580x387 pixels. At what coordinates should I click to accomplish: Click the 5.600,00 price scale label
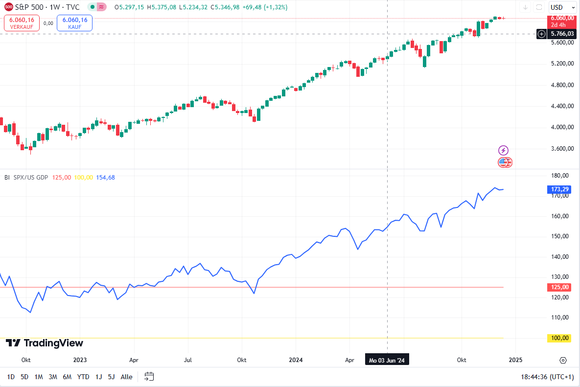pos(562,43)
